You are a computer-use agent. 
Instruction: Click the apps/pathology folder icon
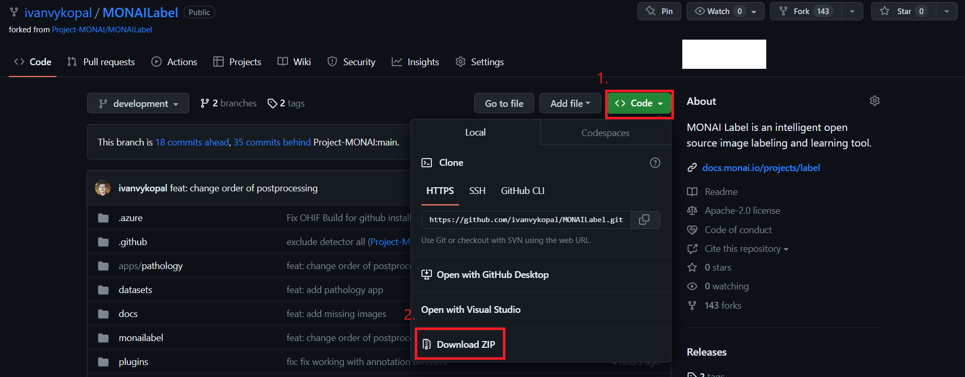(103, 266)
